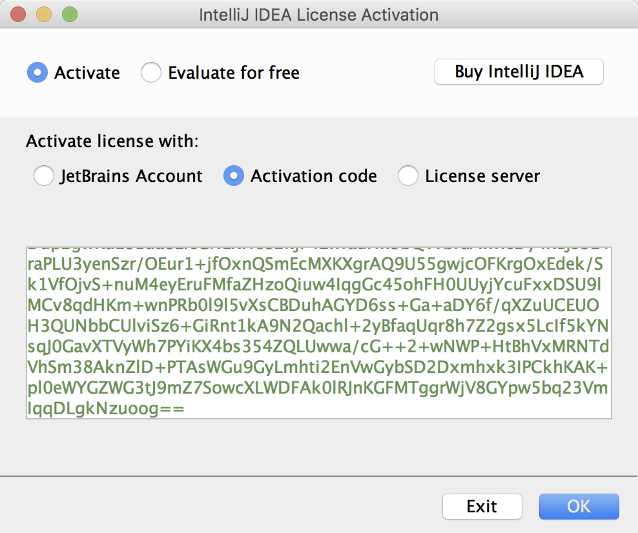The image size is (638, 533).
Task: Click the line ending with 'IqqDLgkNzuoog=='
Action: click(x=106, y=408)
